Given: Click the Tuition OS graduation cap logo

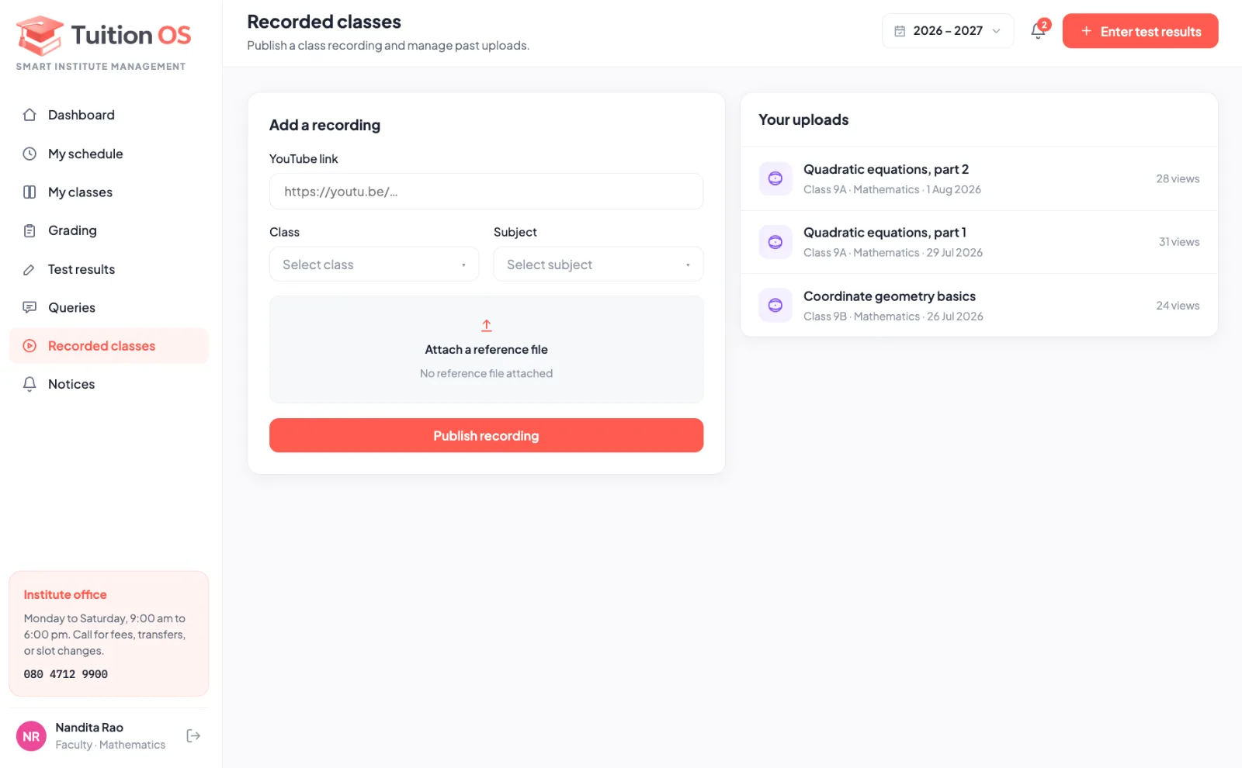Looking at the screenshot, I should click(x=40, y=35).
